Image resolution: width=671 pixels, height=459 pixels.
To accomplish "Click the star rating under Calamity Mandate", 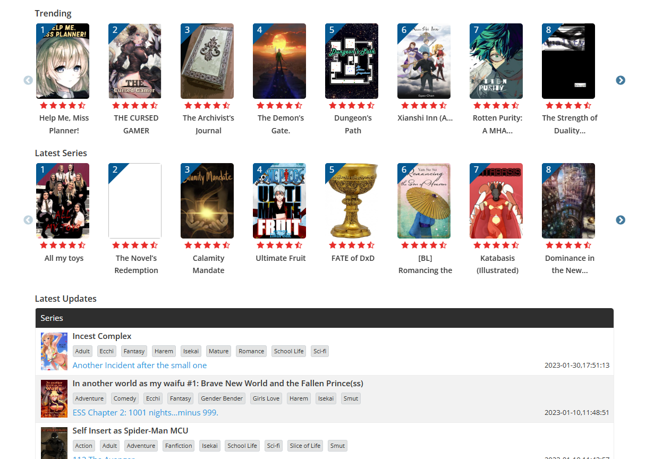I will pos(207,245).
